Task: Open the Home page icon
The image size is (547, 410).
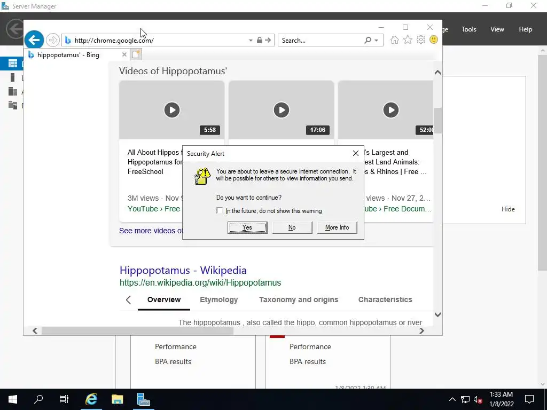Action: (x=395, y=40)
